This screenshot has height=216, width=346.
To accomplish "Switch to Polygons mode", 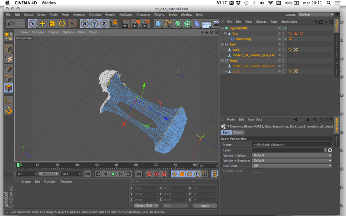I will [8, 88].
